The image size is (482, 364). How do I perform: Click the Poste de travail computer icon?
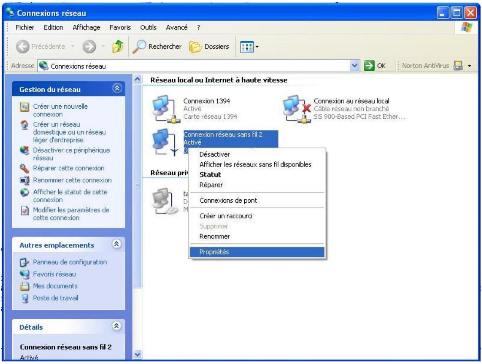tap(24, 298)
